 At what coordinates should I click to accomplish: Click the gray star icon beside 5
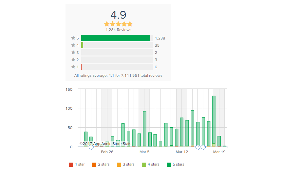tap(73, 38)
